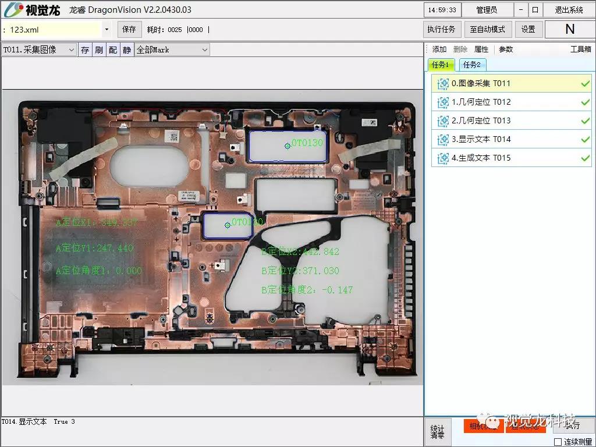This screenshot has height=447, width=596.
Task: Click the 刷 refresh toolbar button
Action: tap(99, 50)
